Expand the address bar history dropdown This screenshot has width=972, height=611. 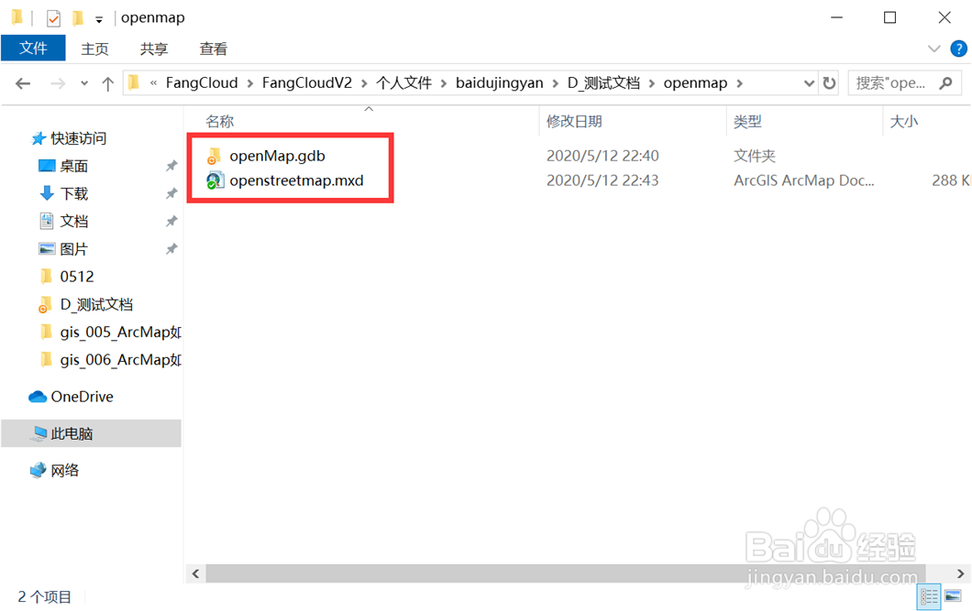click(809, 83)
